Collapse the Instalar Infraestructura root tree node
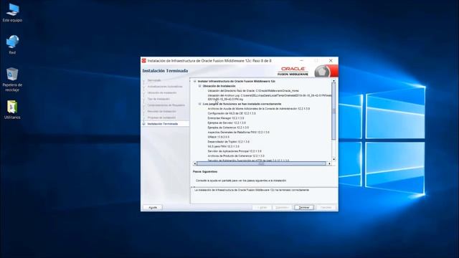Viewport: 459px width, 258px height. pyautogui.click(x=195, y=81)
